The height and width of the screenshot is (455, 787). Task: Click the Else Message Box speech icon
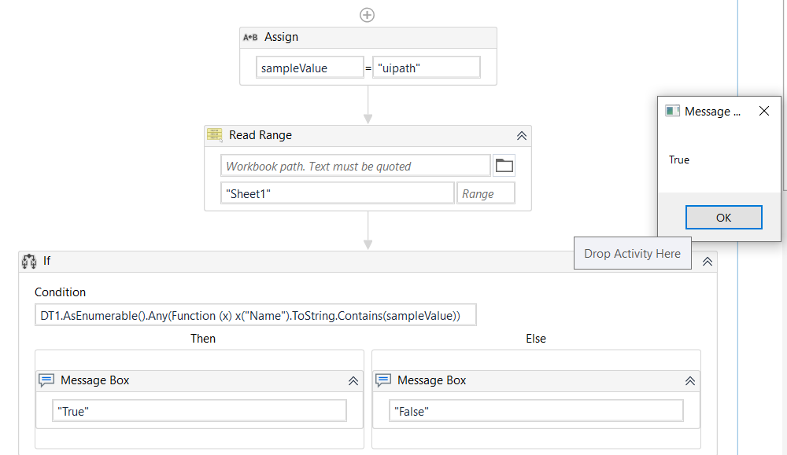[383, 380]
